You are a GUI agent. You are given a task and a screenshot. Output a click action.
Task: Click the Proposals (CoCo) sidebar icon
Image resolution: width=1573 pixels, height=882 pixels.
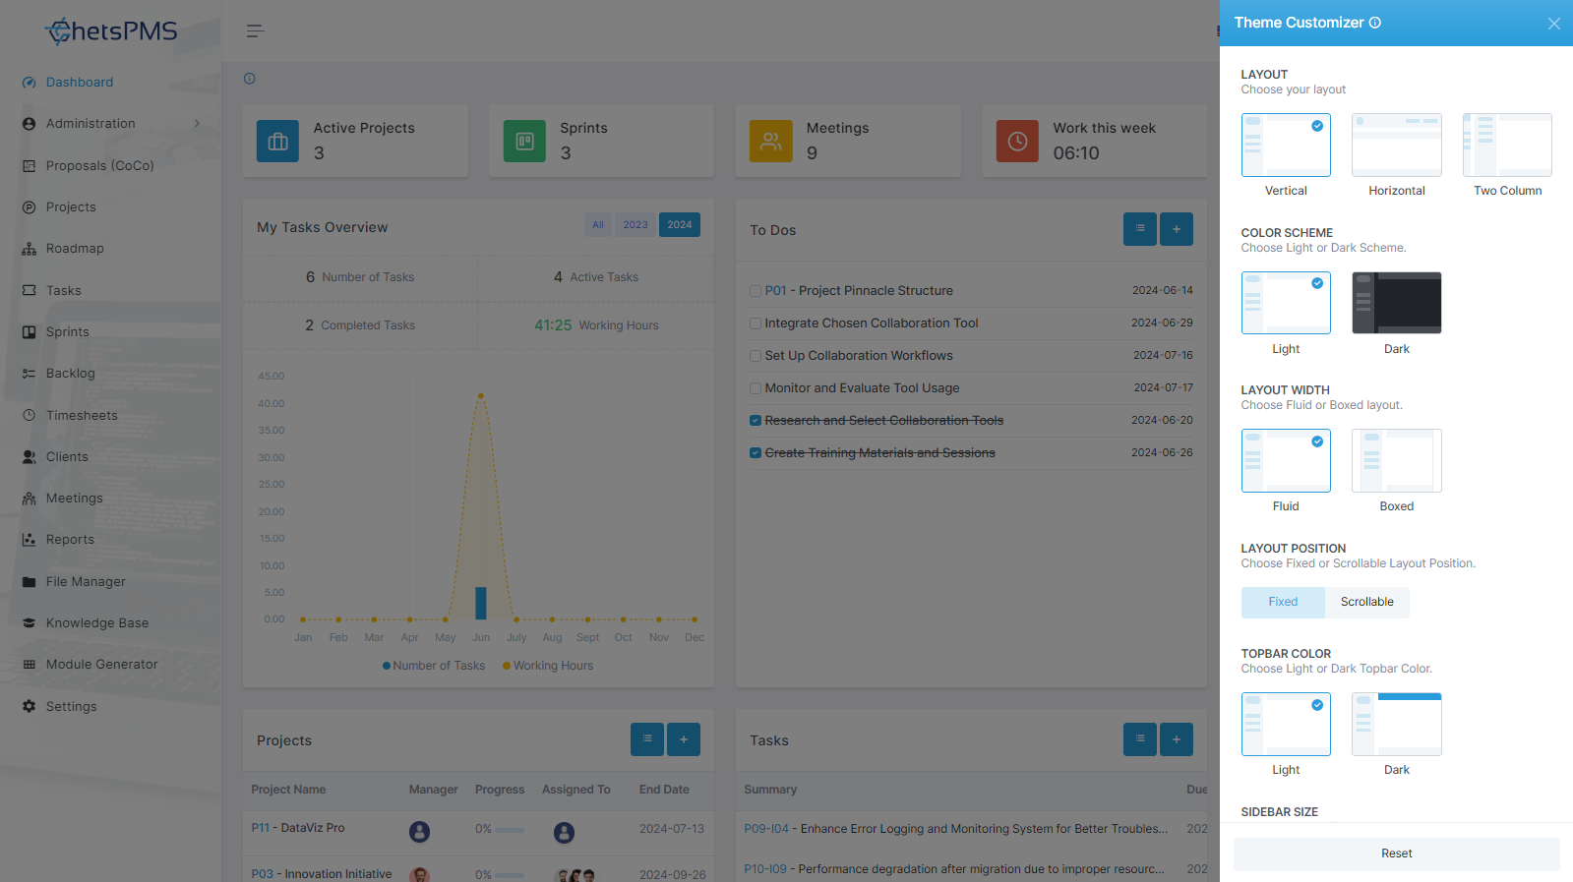pos(29,166)
